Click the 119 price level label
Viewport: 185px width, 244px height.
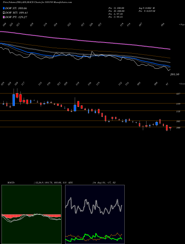tap(178, 104)
